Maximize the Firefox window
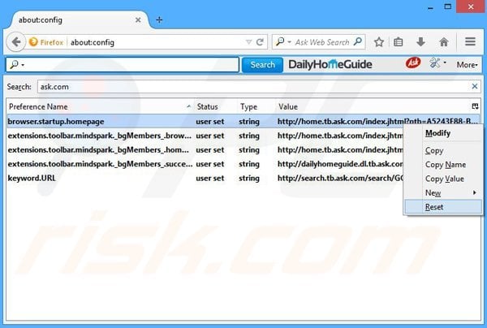Screen dimensions: 487x328 pyautogui.click(x=447, y=6)
